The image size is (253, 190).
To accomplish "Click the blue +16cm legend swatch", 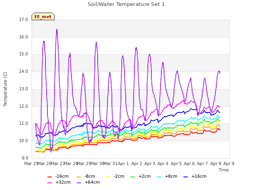I will (x=186, y=177).
